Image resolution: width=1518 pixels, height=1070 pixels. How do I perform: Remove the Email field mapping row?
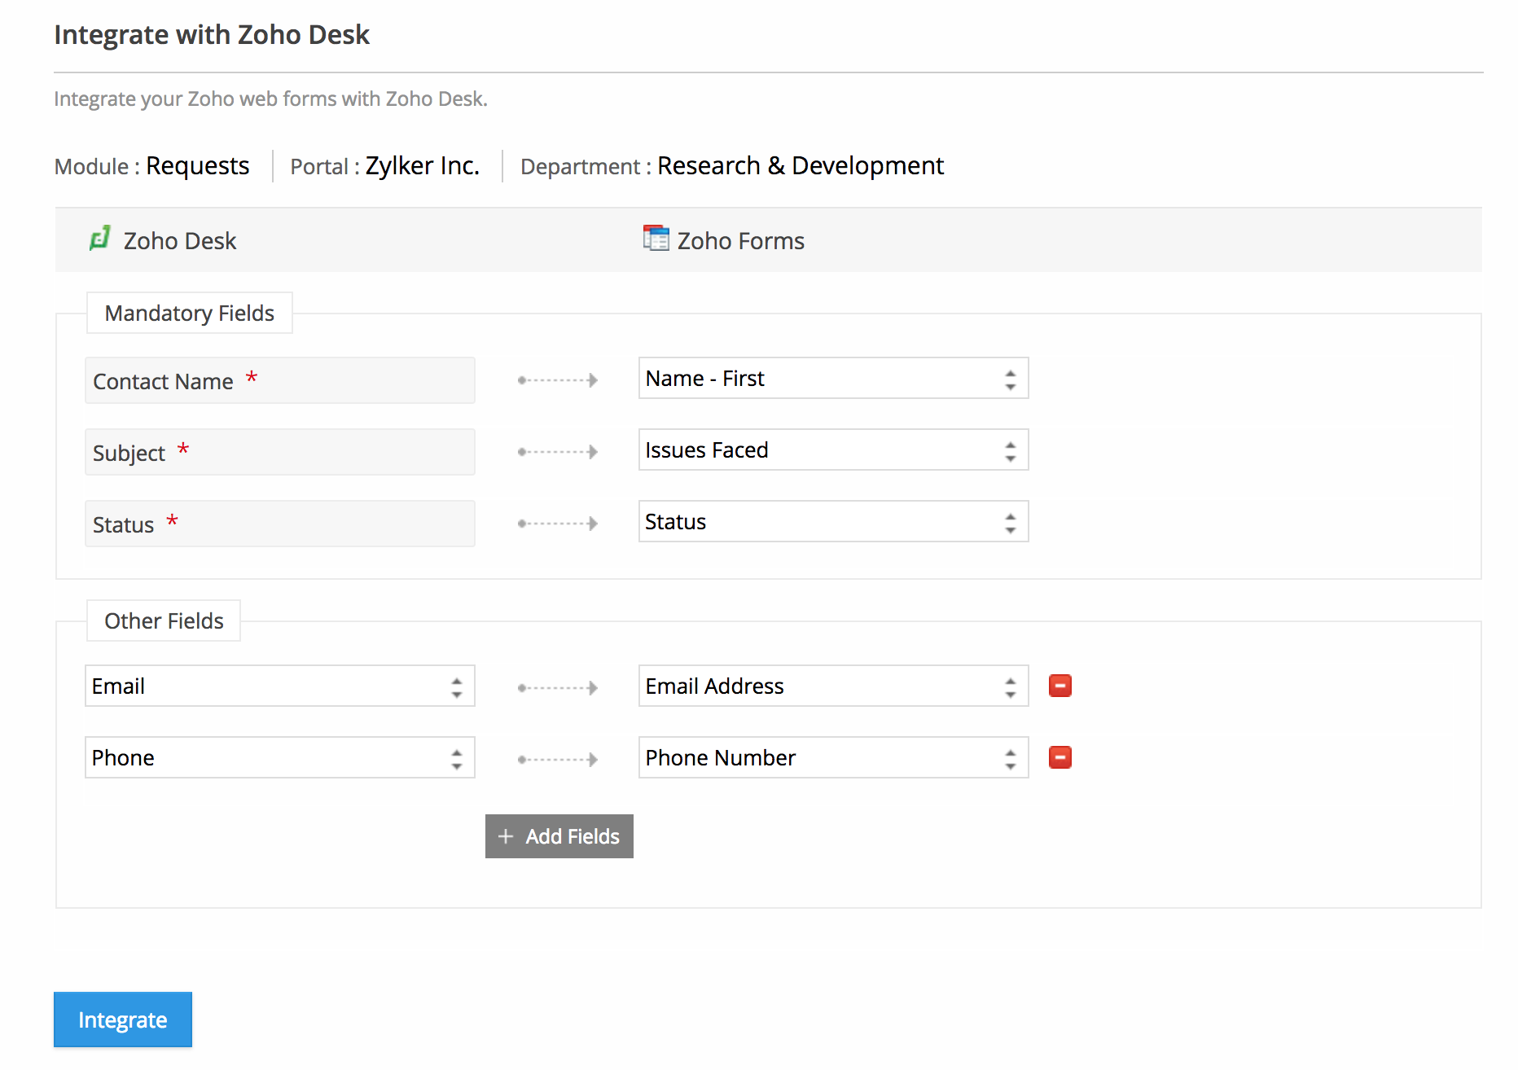coord(1060,686)
